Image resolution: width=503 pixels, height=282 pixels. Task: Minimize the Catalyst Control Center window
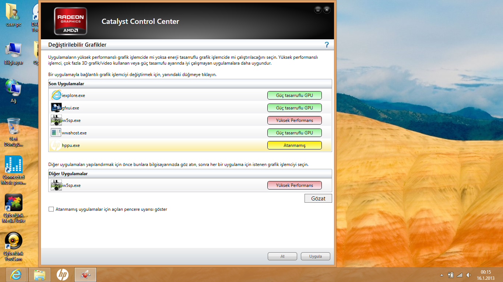318,10
